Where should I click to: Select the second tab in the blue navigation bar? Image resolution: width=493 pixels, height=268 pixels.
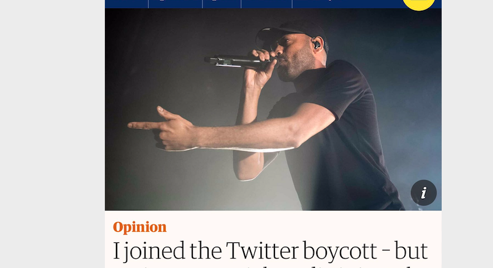pos(175,3)
